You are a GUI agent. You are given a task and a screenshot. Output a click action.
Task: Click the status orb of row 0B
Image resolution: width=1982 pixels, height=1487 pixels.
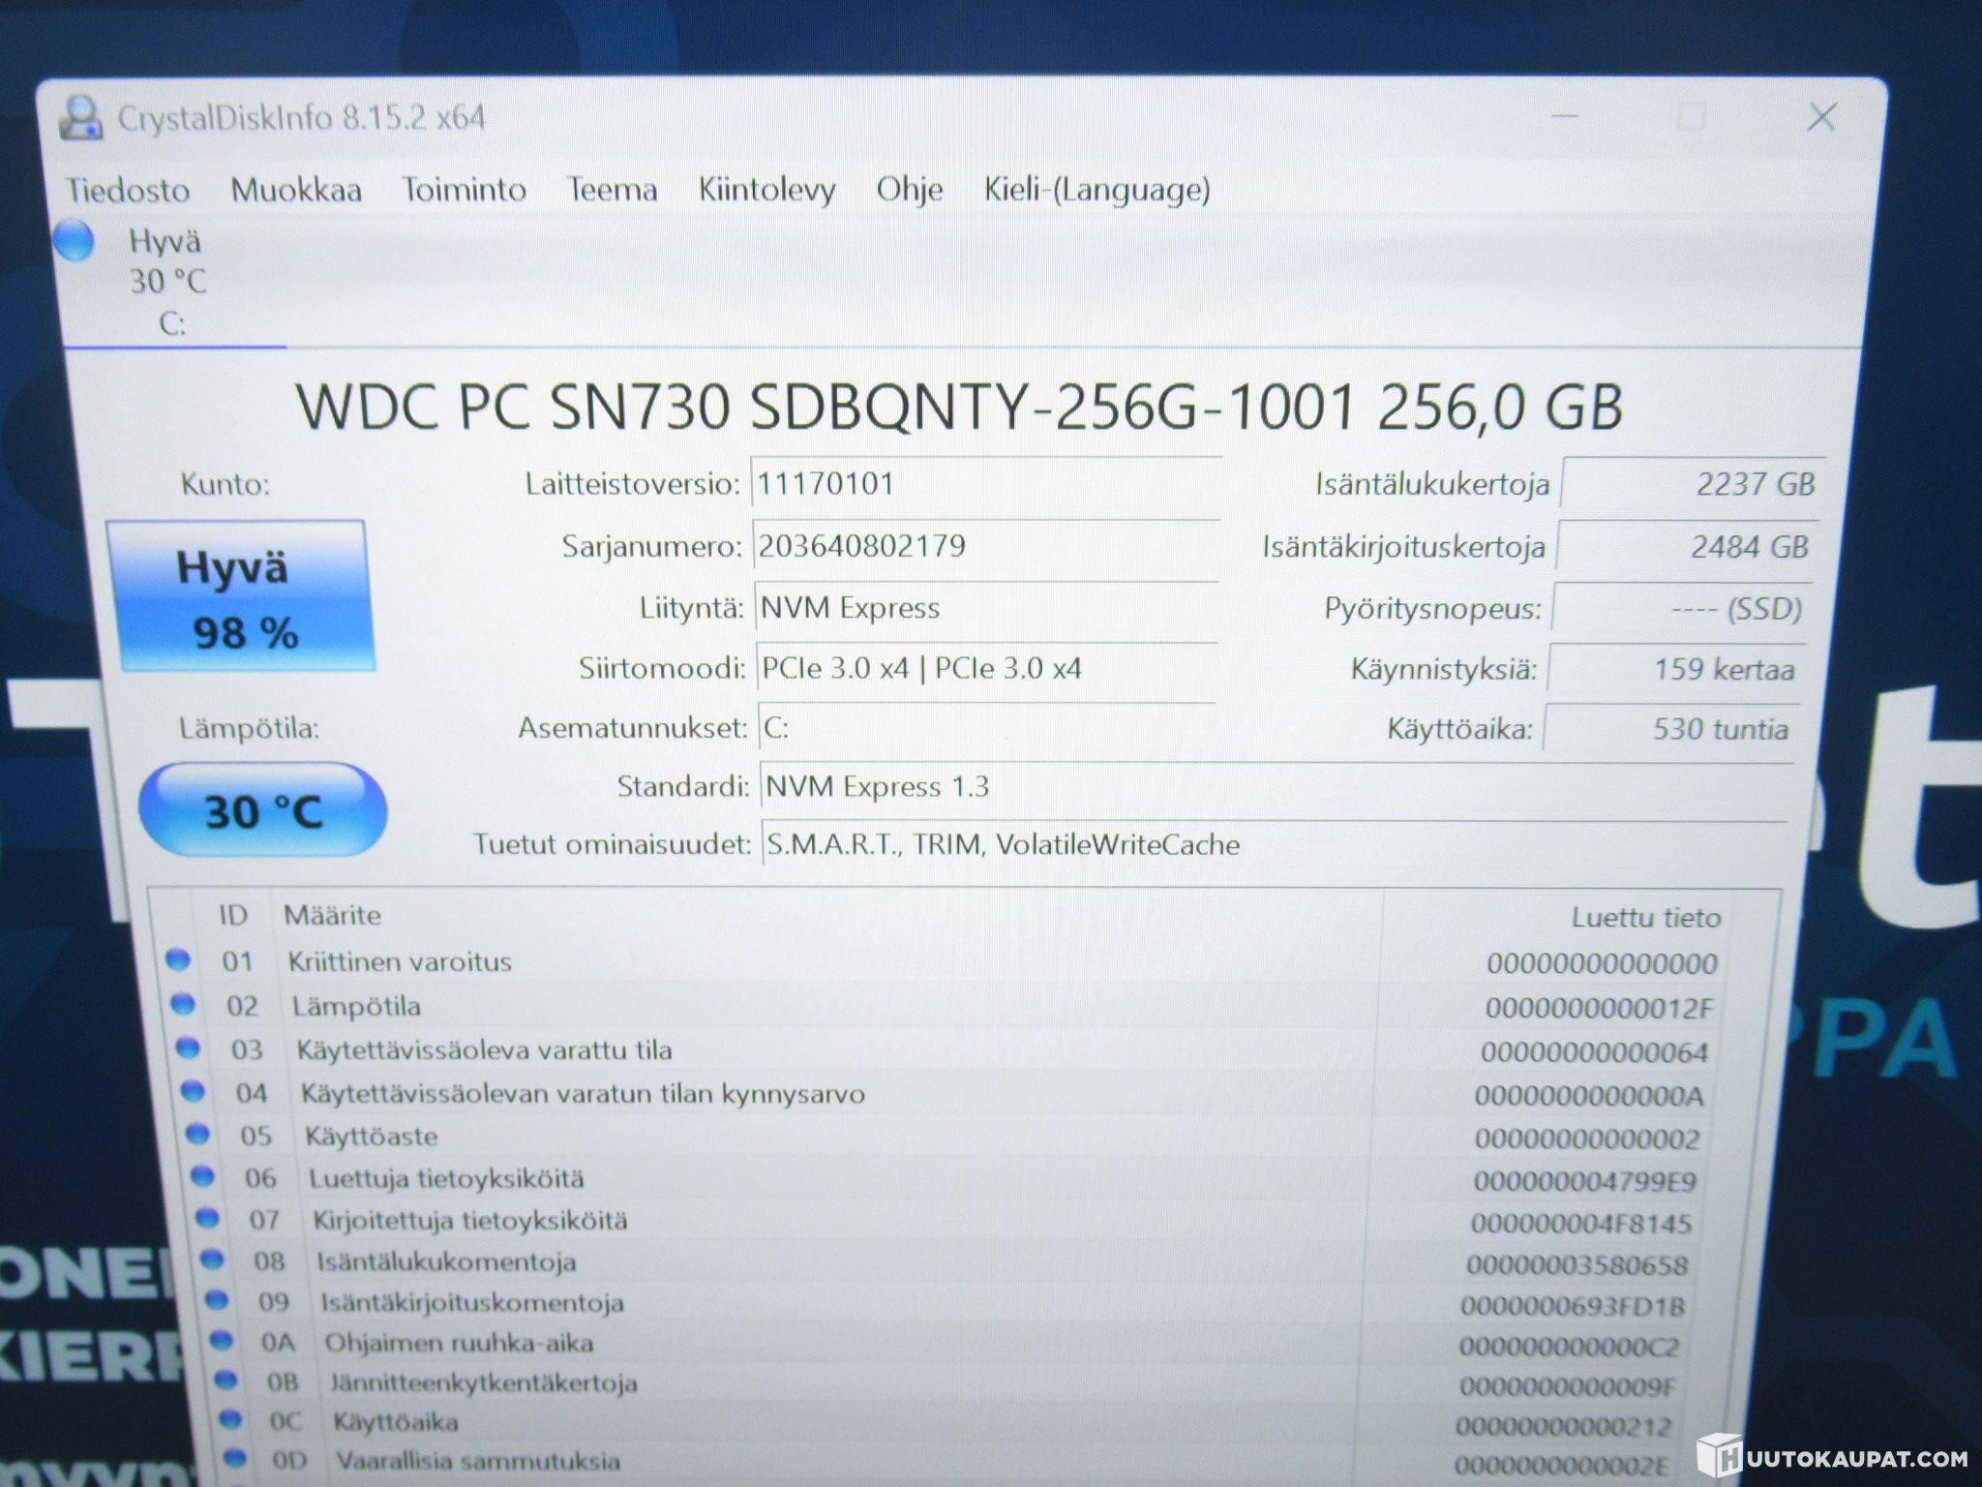(225, 1380)
